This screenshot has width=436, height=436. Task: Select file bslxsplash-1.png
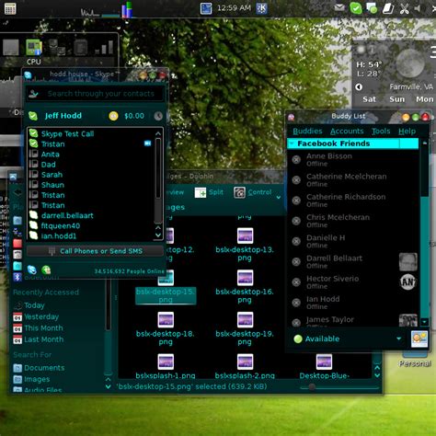(x=166, y=366)
